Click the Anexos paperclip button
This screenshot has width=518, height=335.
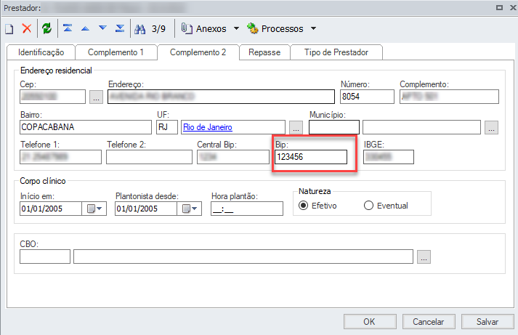coord(204,29)
